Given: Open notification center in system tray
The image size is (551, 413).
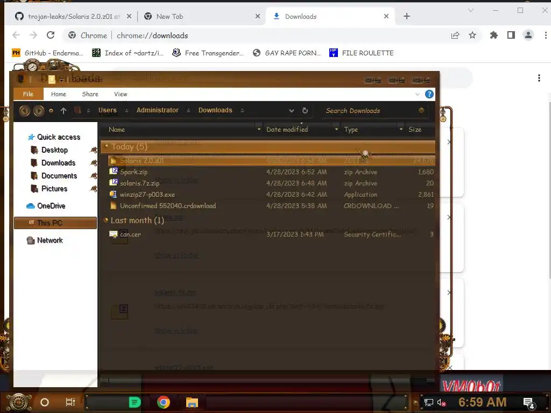Looking at the screenshot, I should (x=529, y=403).
